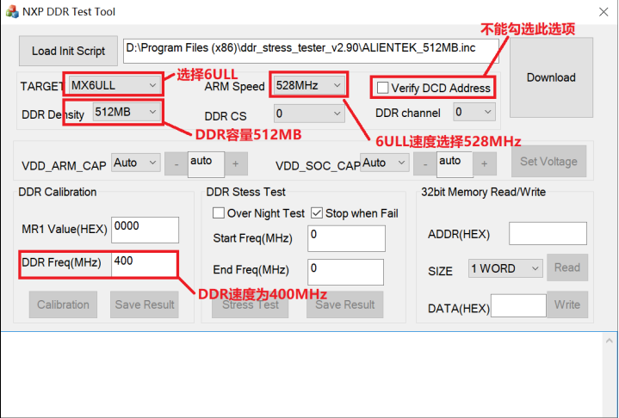Open the DDR Density dropdown showing 512MB
This screenshot has width=619, height=418.
click(x=127, y=113)
